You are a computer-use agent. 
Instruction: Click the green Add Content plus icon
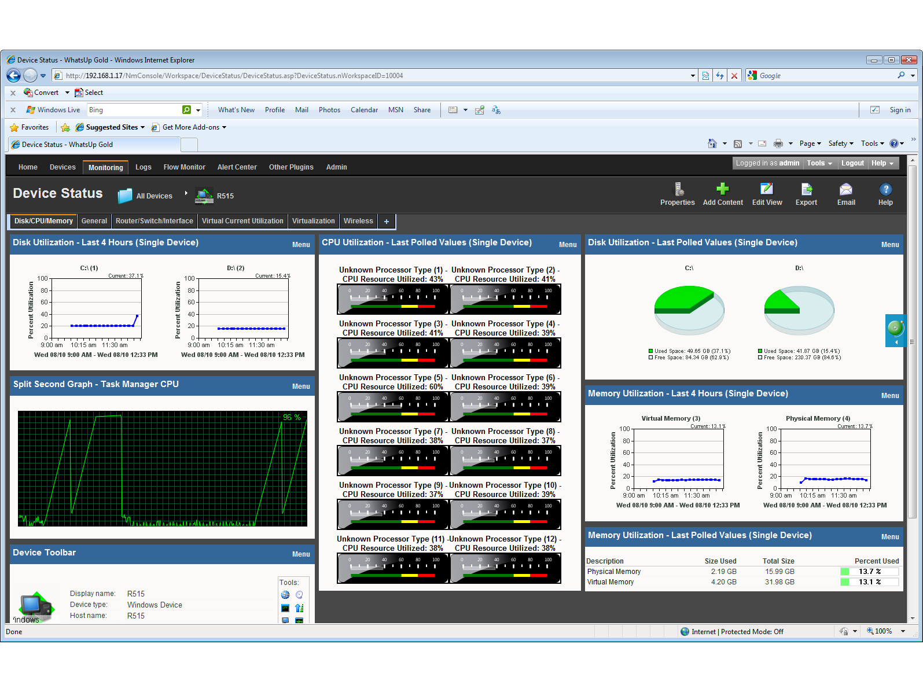(722, 189)
